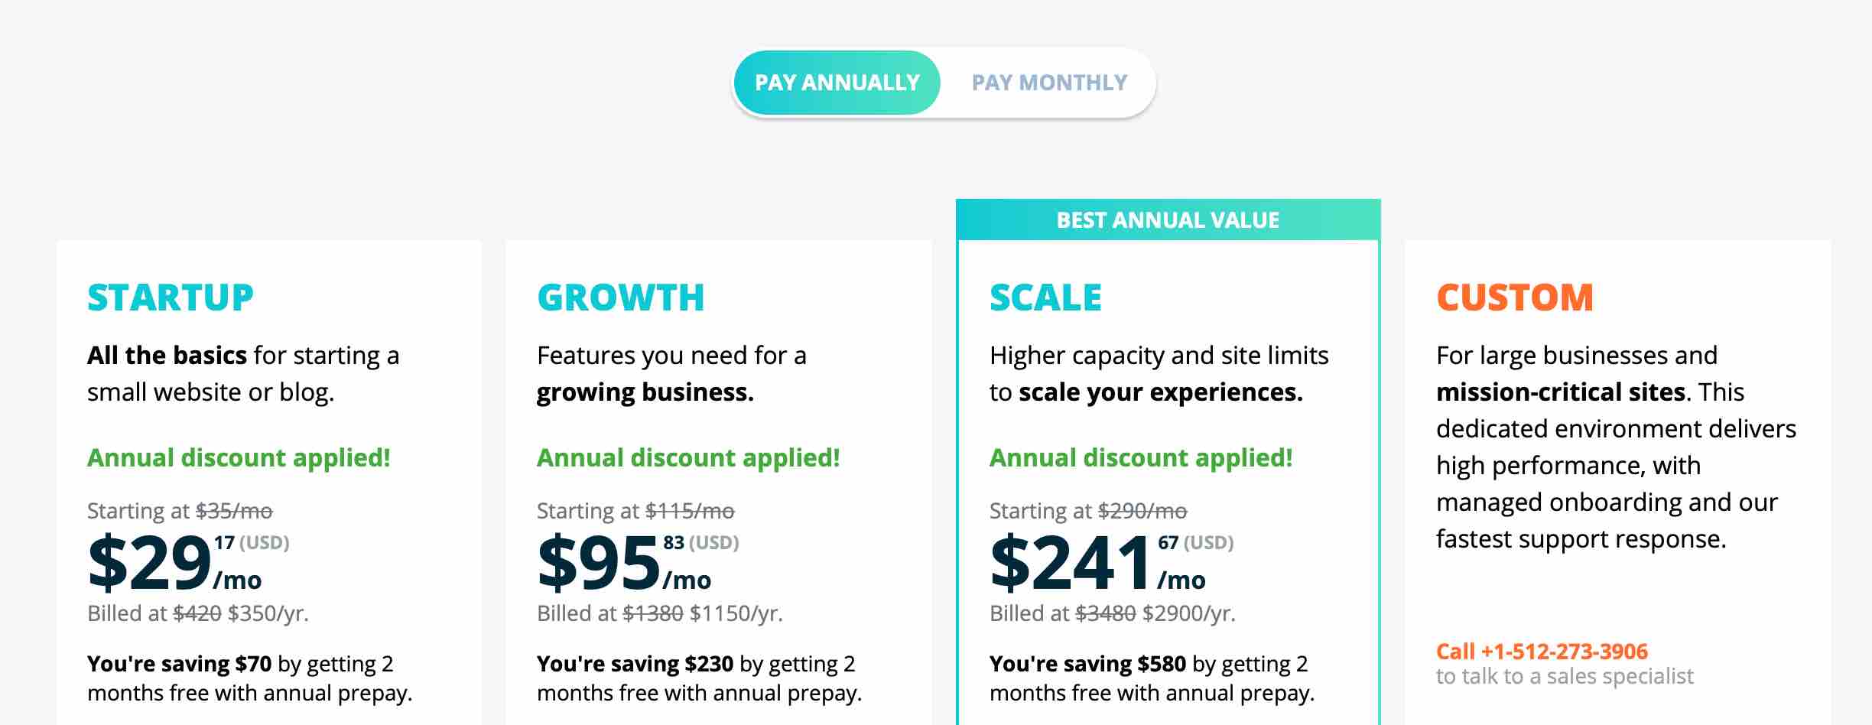
Task: Click the $241 per month Scale price
Action: [x=1111, y=564]
